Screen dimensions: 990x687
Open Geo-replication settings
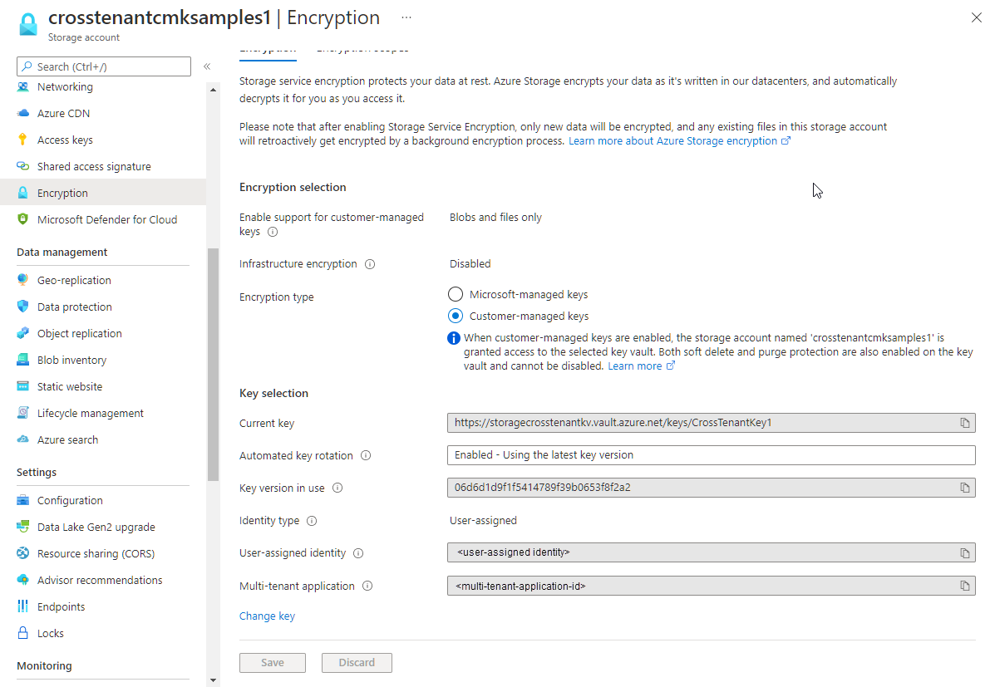(75, 280)
